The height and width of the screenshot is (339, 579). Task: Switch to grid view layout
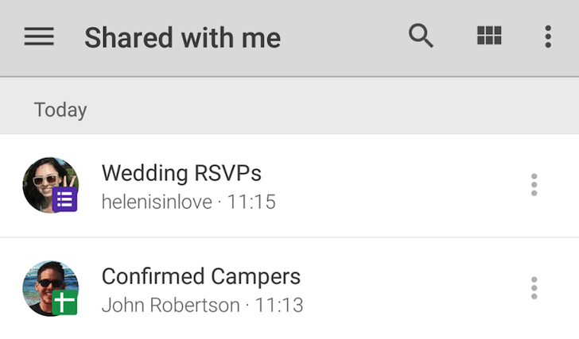(489, 36)
